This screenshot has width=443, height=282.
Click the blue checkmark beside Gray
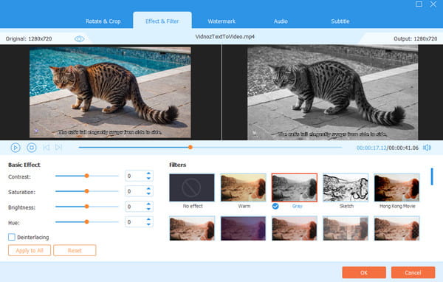click(x=275, y=206)
